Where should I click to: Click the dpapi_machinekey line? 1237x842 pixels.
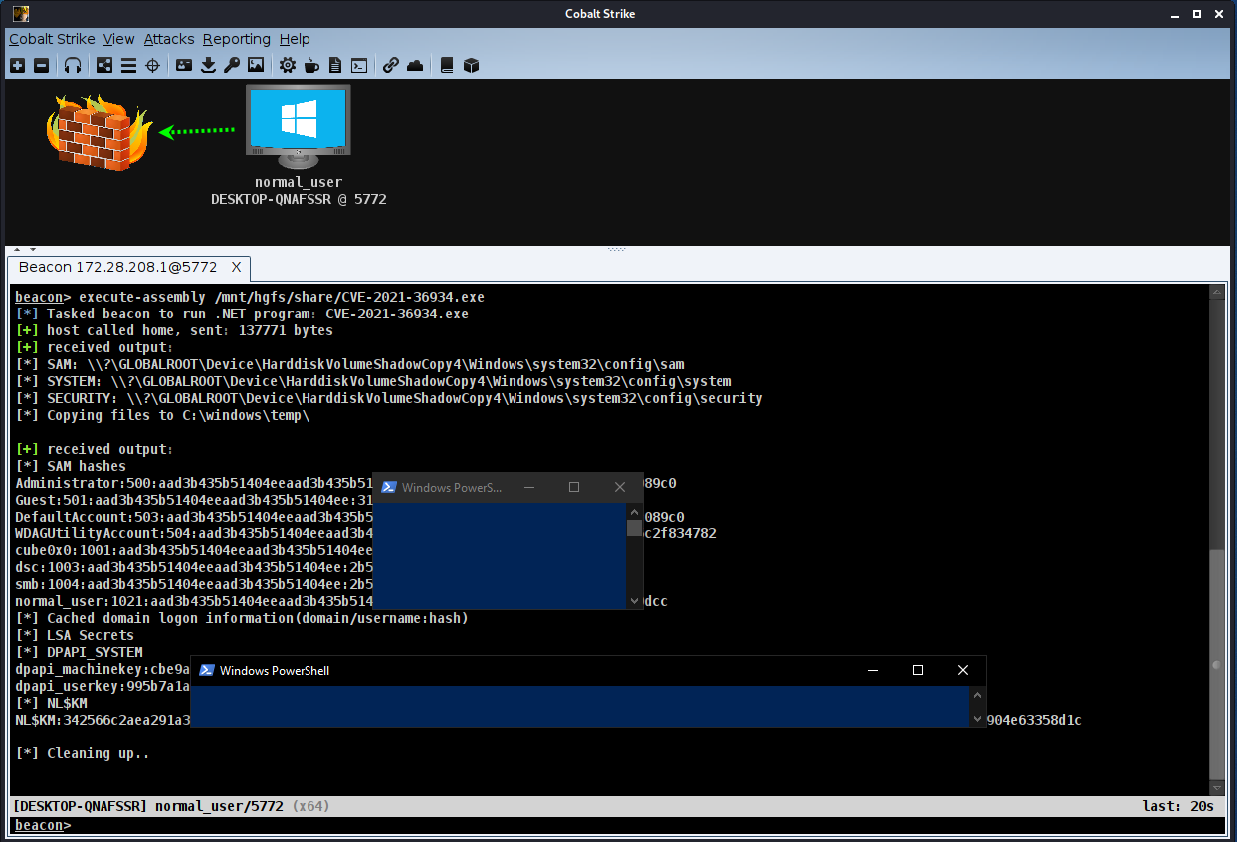[x=103, y=669]
